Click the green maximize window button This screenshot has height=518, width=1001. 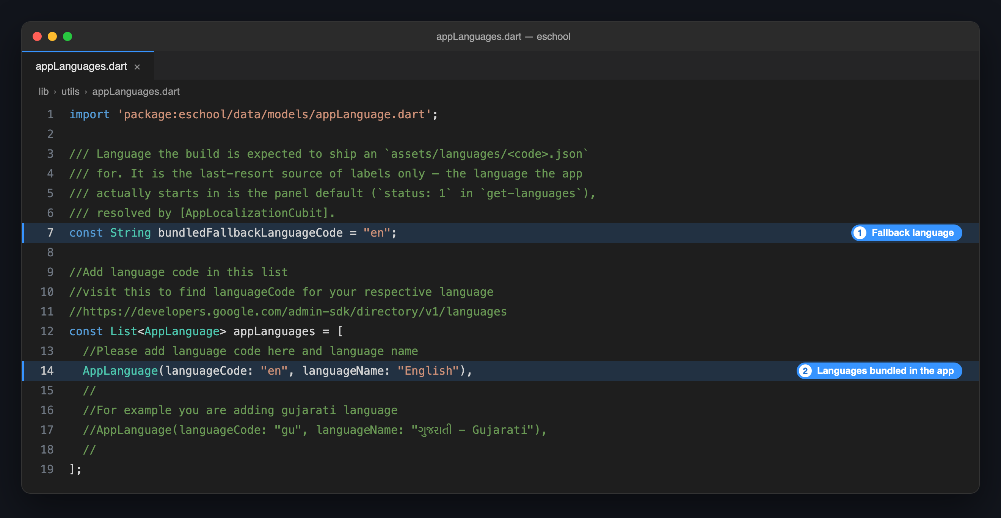click(x=67, y=36)
